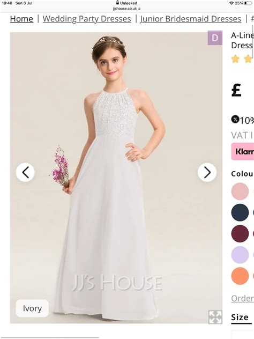The width and height of the screenshot is (254, 339).
Task: Show the previous product image arrow
Action: click(25, 172)
